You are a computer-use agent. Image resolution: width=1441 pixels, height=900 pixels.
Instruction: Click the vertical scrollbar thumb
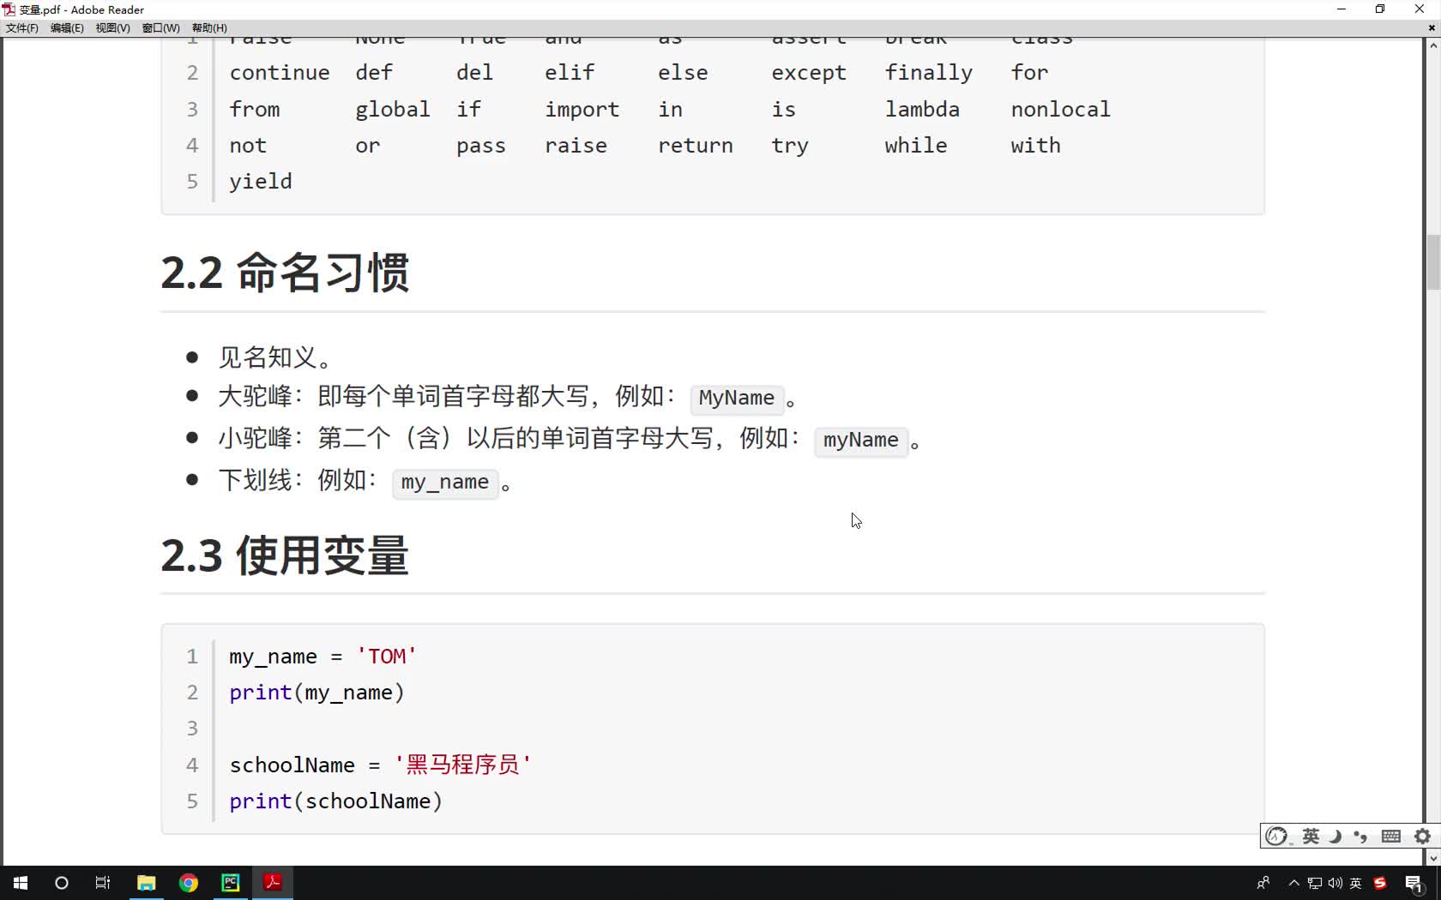[1432, 262]
